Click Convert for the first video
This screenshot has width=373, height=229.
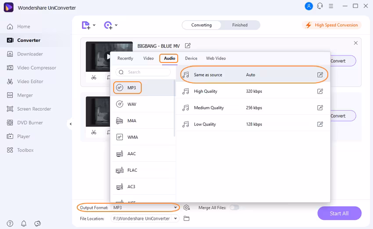pyautogui.click(x=343, y=61)
